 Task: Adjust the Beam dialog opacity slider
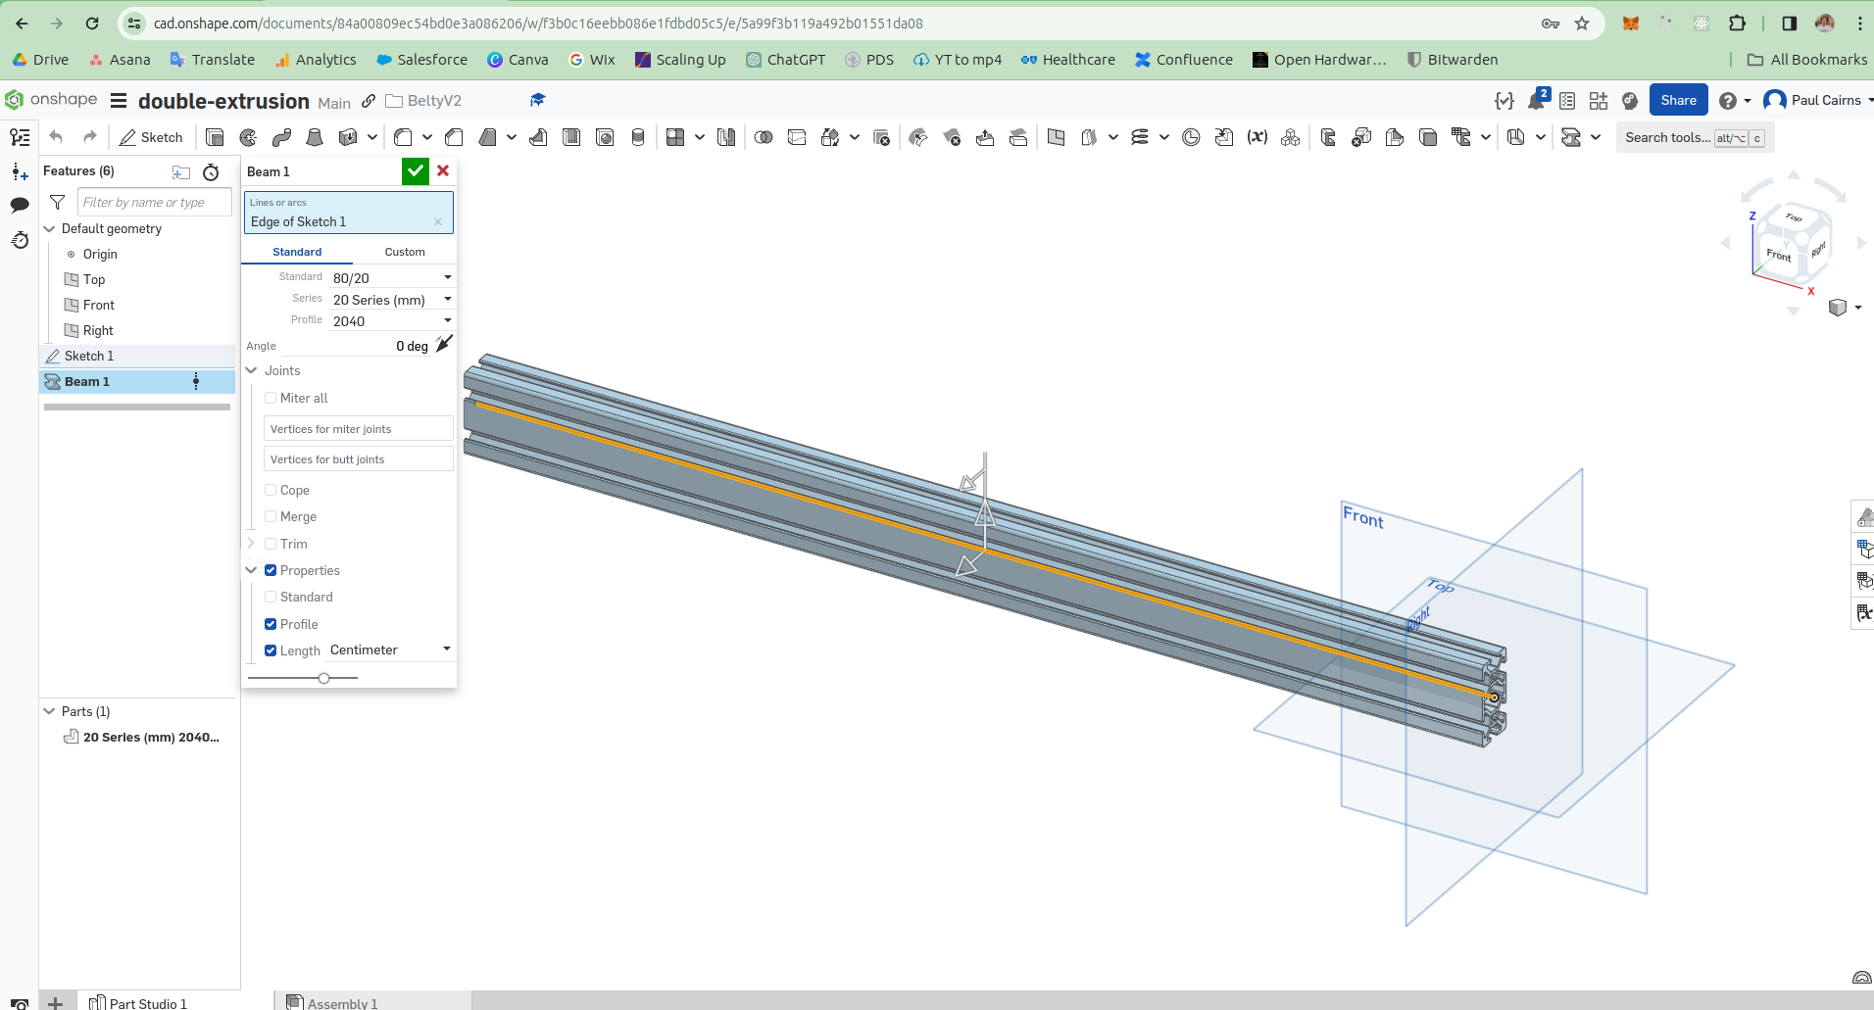coord(323,678)
